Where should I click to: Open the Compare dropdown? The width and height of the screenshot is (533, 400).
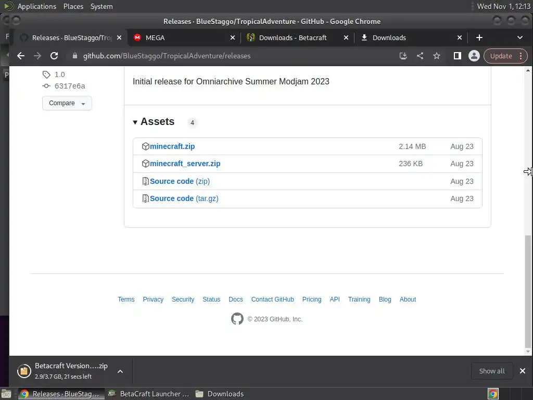pyautogui.click(x=67, y=103)
